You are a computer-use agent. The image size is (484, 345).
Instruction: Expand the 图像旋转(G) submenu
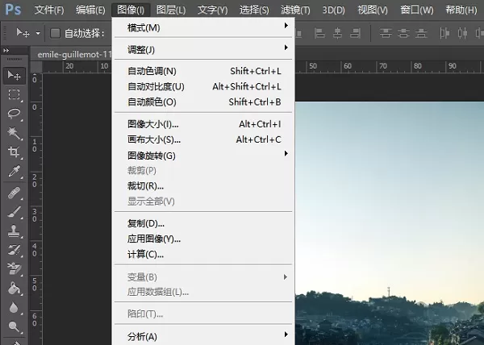(x=203, y=156)
